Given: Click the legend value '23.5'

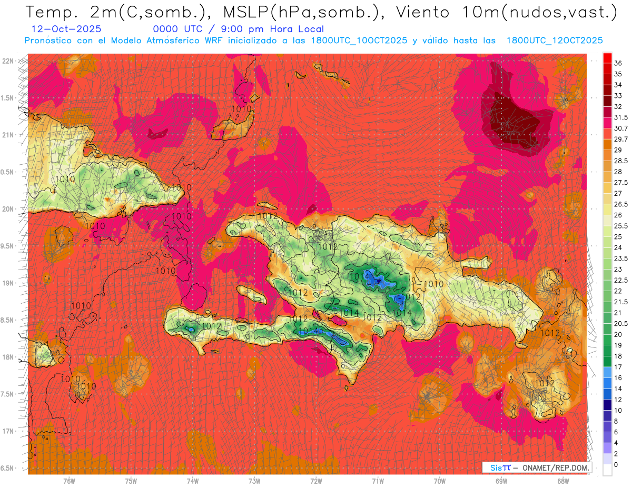Looking at the screenshot, I should (621, 258).
